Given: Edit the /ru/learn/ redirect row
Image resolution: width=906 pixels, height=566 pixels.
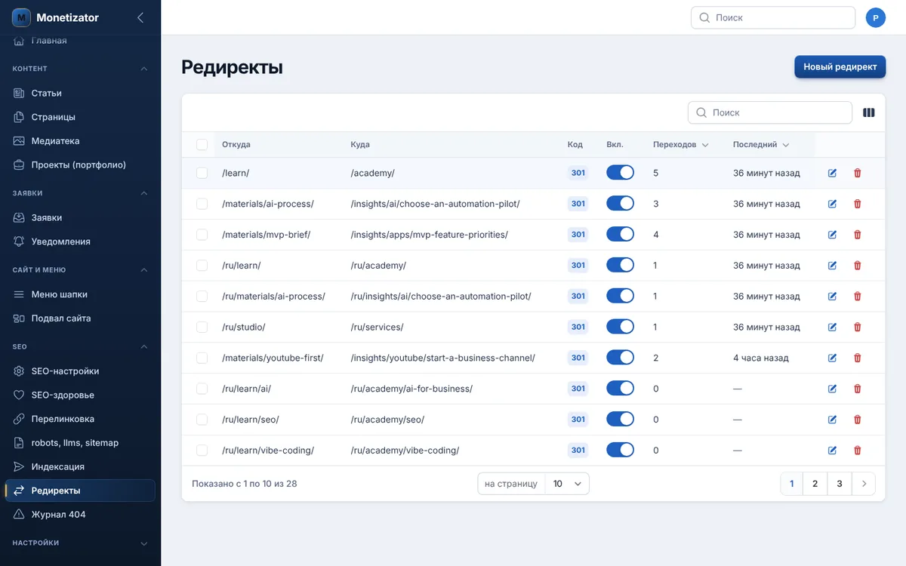Looking at the screenshot, I should (833, 266).
